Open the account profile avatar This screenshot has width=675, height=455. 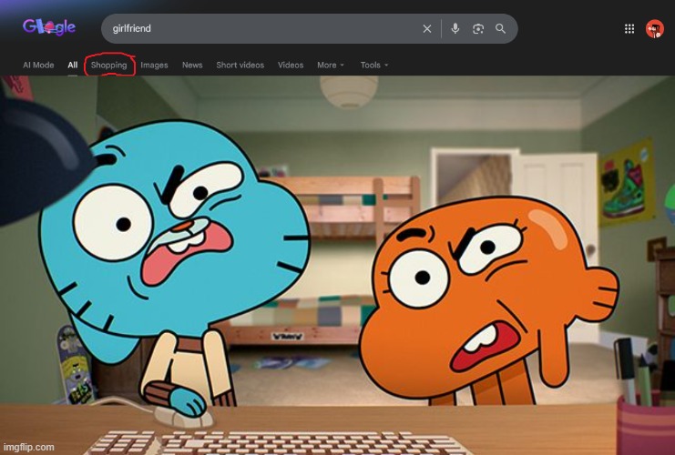pyautogui.click(x=654, y=29)
